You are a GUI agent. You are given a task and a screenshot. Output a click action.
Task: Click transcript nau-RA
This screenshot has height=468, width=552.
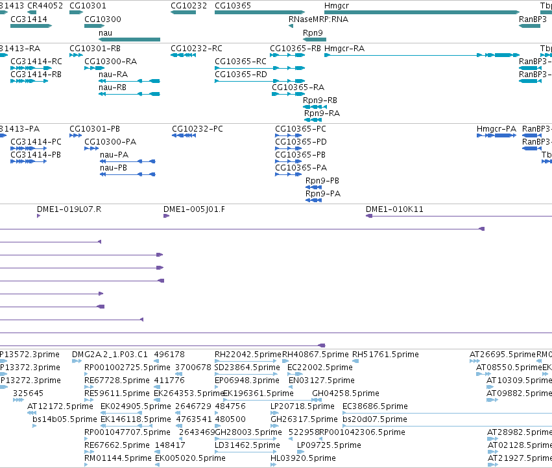point(113,75)
